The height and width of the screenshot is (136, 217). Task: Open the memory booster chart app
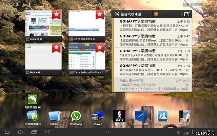141,118
